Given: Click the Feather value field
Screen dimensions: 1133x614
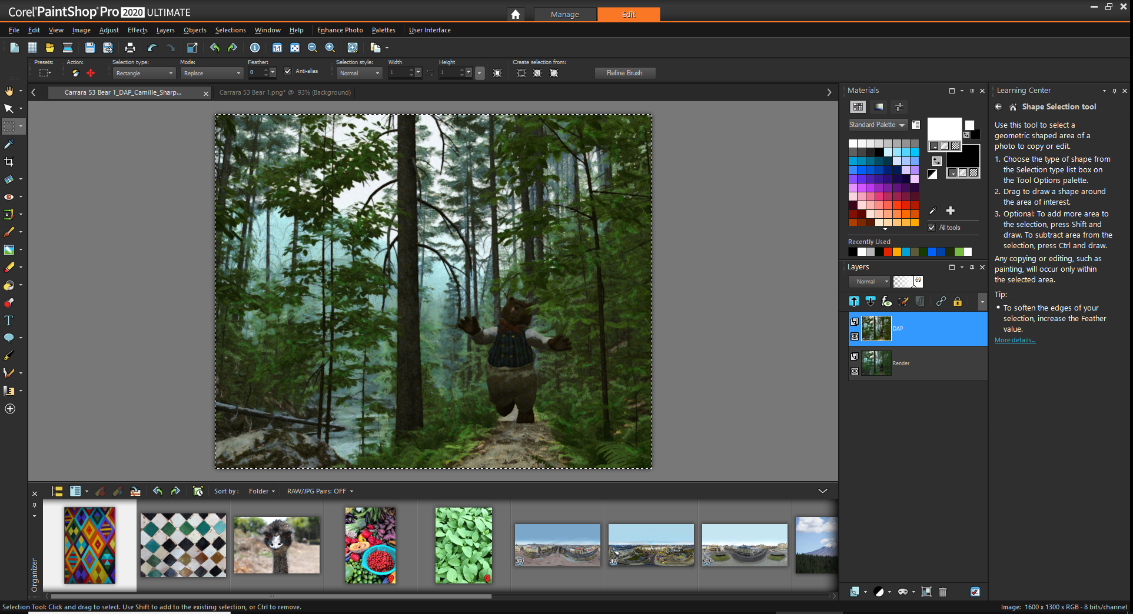Looking at the screenshot, I should 255,73.
